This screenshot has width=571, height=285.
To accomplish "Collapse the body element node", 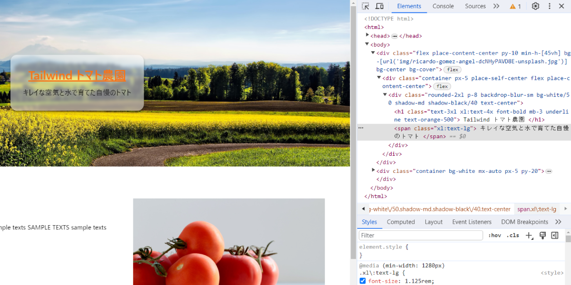I will coord(367,44).
